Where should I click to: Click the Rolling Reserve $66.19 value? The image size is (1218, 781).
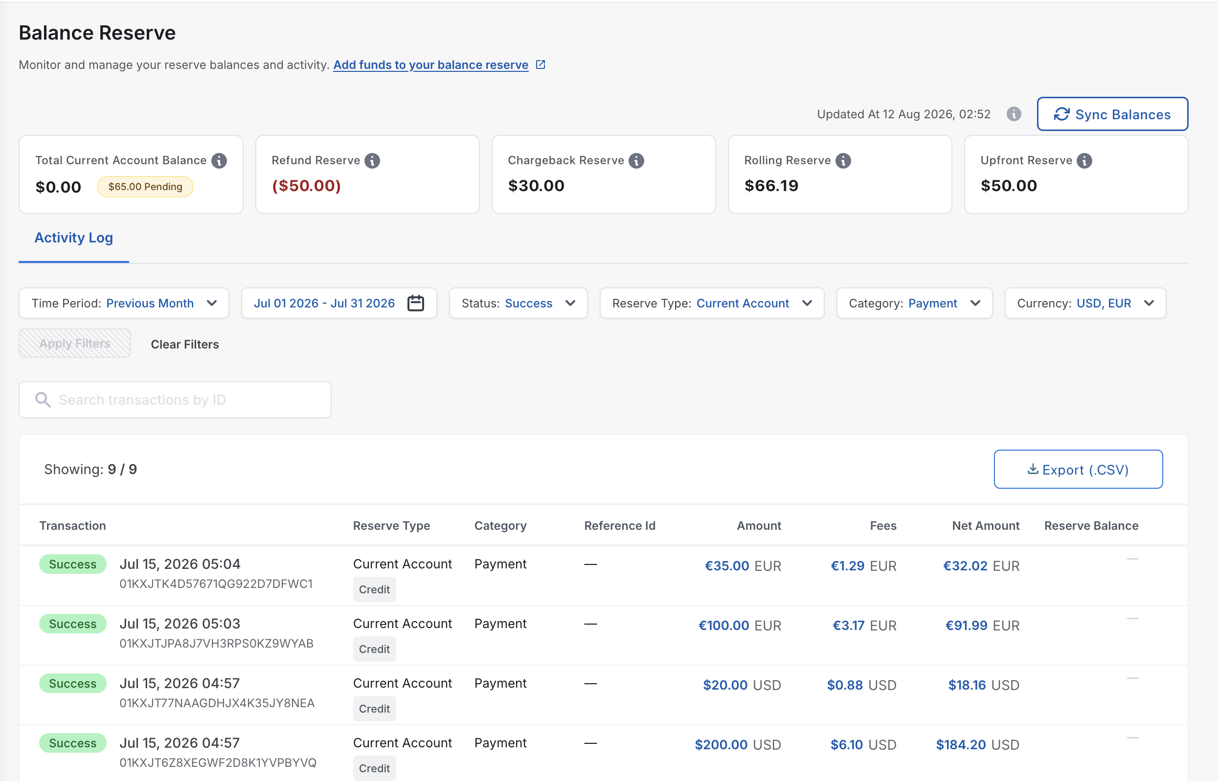click(x=771, y=186)
